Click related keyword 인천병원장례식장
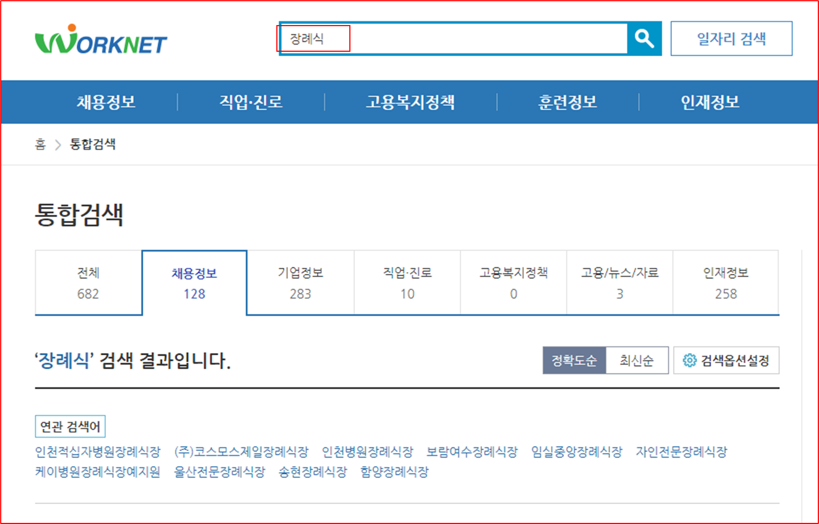 click(368, 452)
